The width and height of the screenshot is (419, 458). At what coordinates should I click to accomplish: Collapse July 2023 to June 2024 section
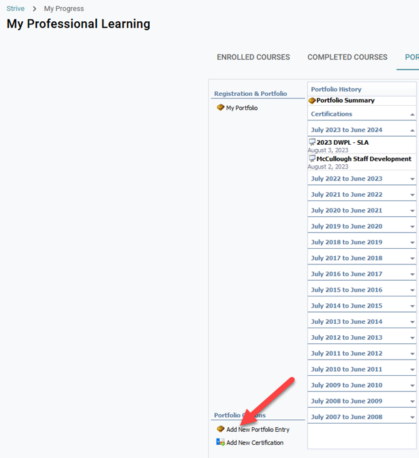click(412, 130)
